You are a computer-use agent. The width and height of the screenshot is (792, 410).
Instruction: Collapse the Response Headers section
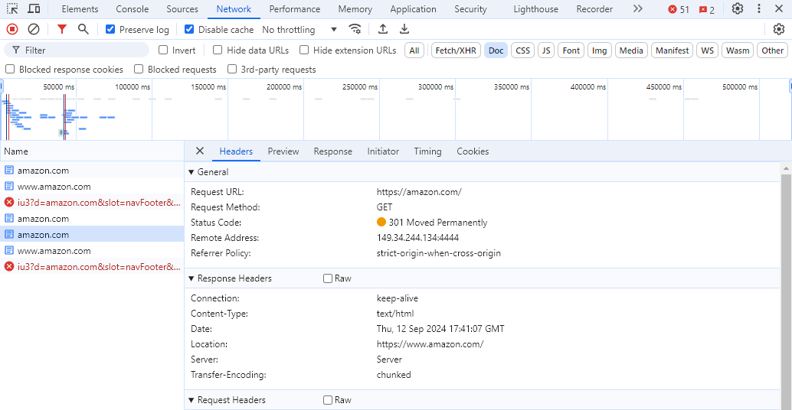(191, 278)
